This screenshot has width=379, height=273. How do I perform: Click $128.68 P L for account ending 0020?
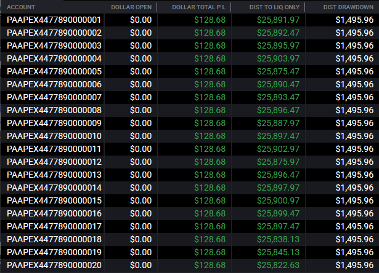coord(210,265)
